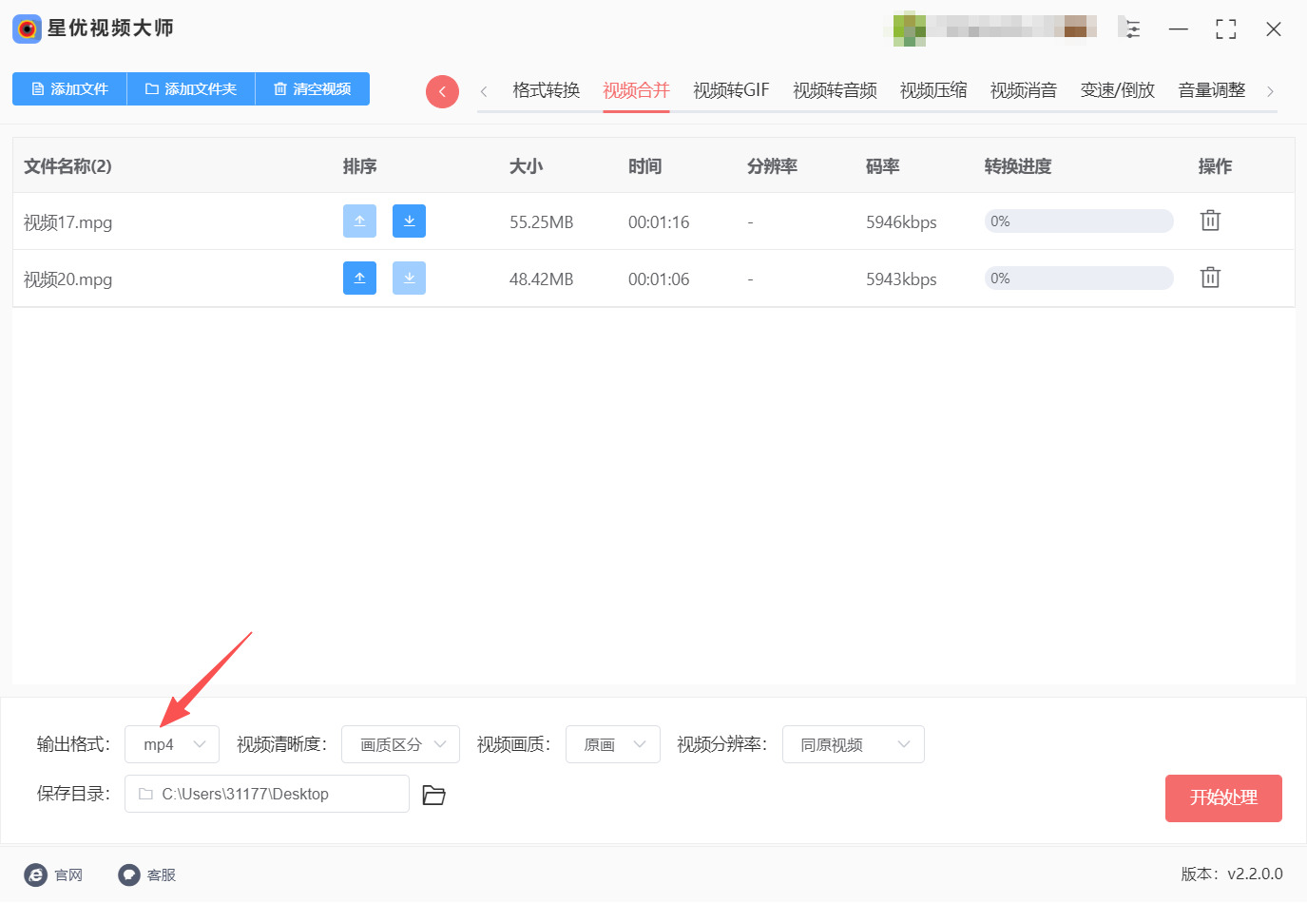Open 官网 official website link
The width and height of the screenshot is (1307, 903).
point(54,874)
